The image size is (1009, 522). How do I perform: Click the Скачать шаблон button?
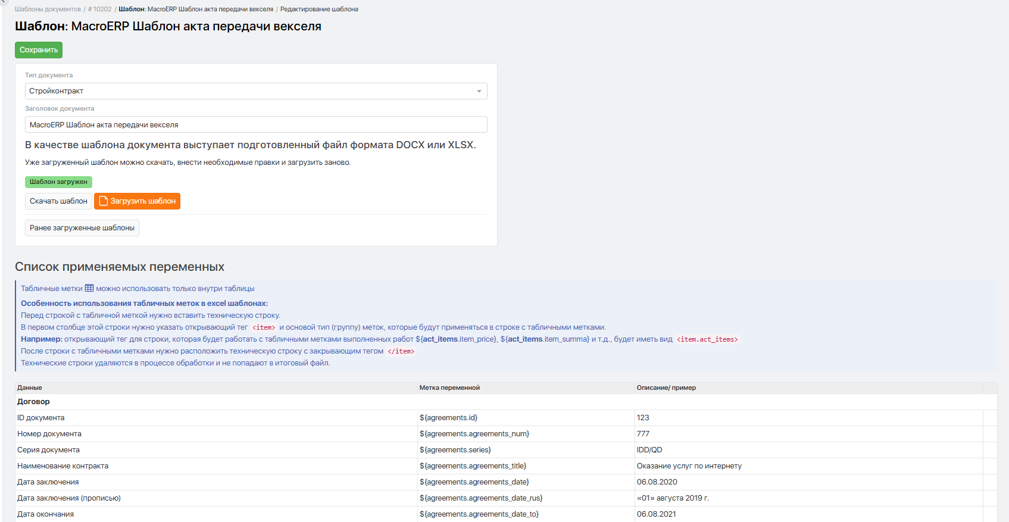[x=58, y=201]
